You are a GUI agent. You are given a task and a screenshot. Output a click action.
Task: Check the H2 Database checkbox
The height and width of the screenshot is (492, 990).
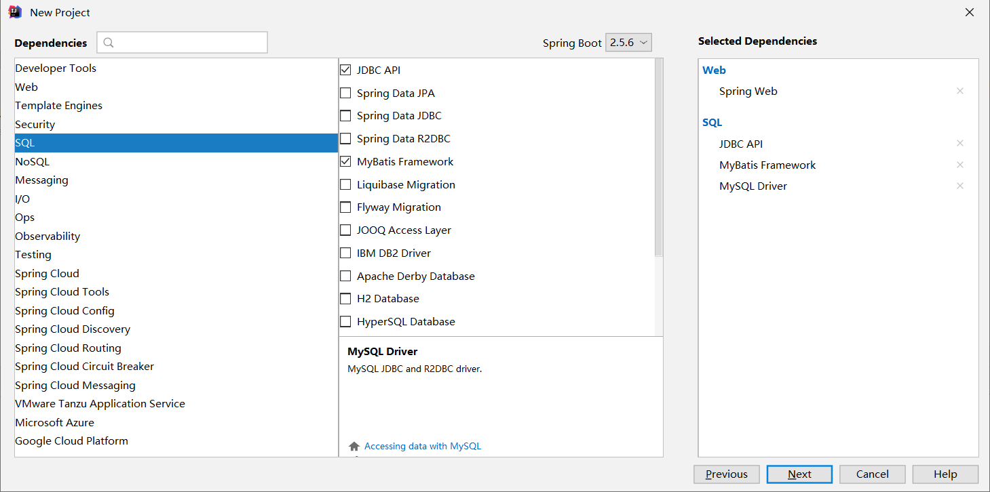(345, 299)
